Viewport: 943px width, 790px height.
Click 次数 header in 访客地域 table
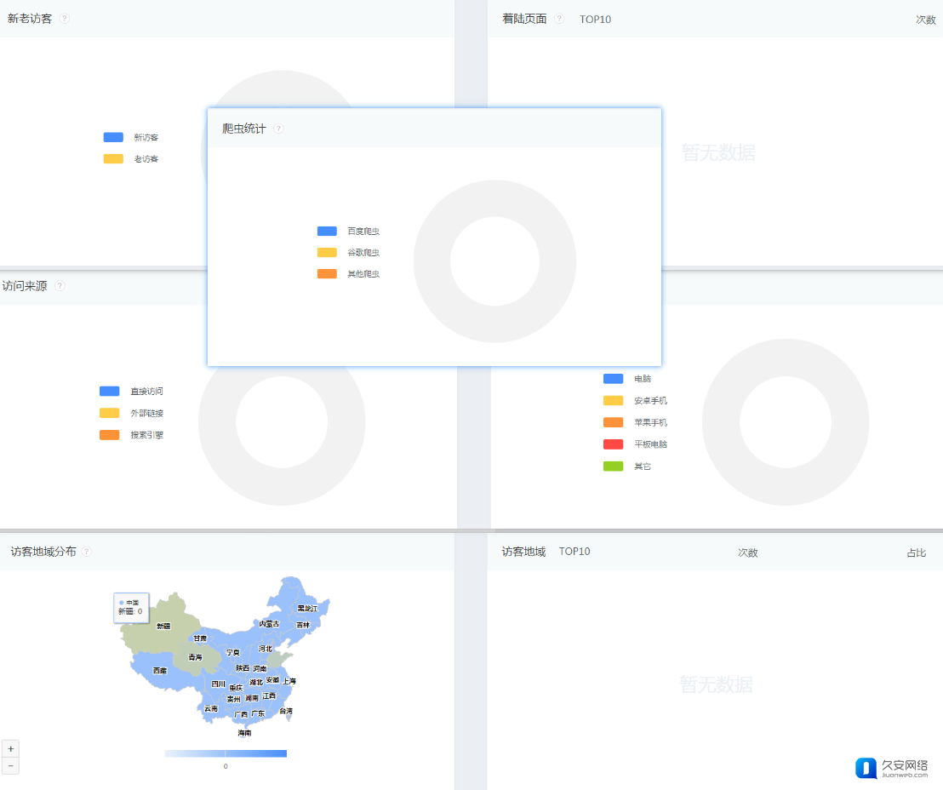747,552
